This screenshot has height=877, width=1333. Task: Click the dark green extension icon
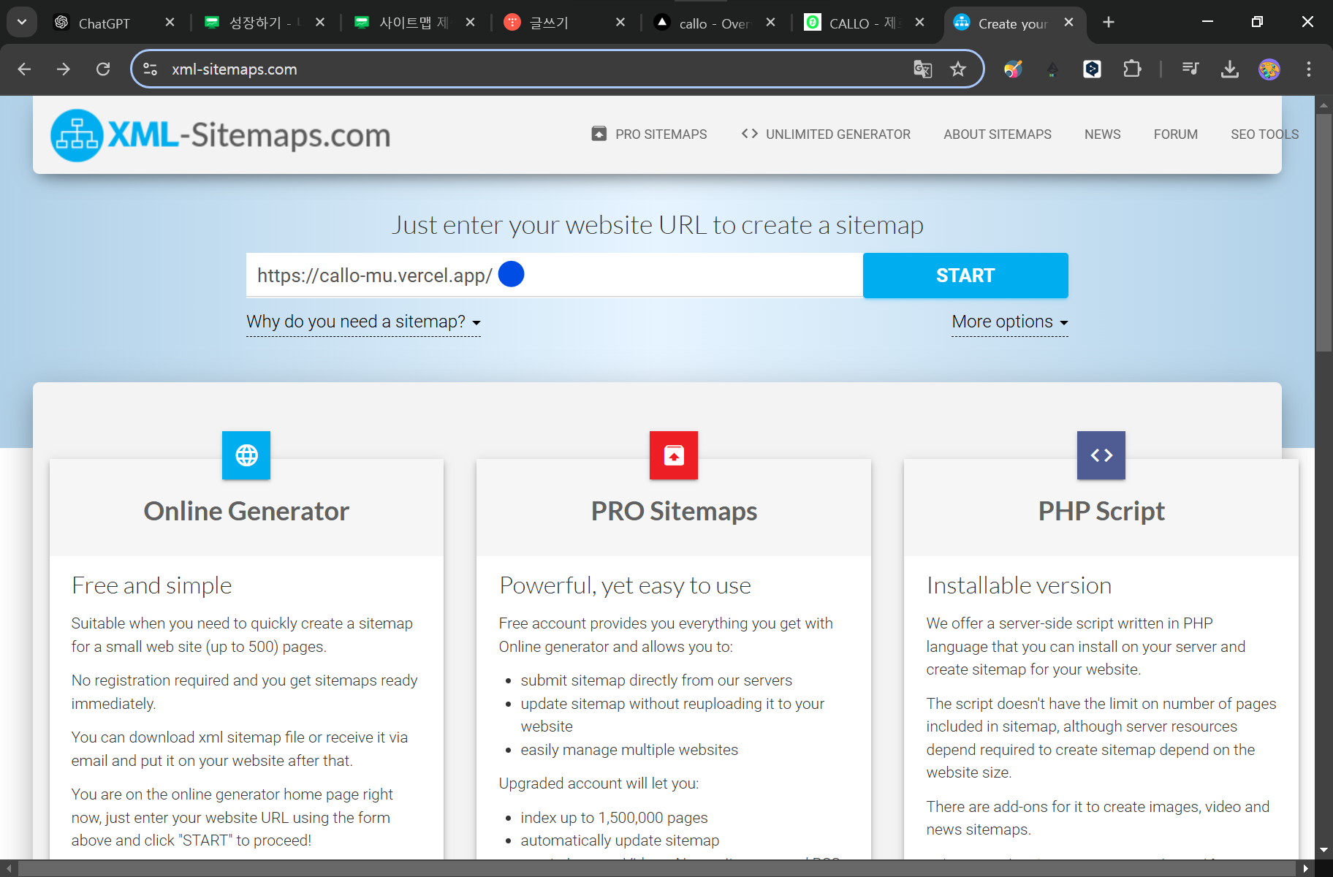pos(1052,69)
